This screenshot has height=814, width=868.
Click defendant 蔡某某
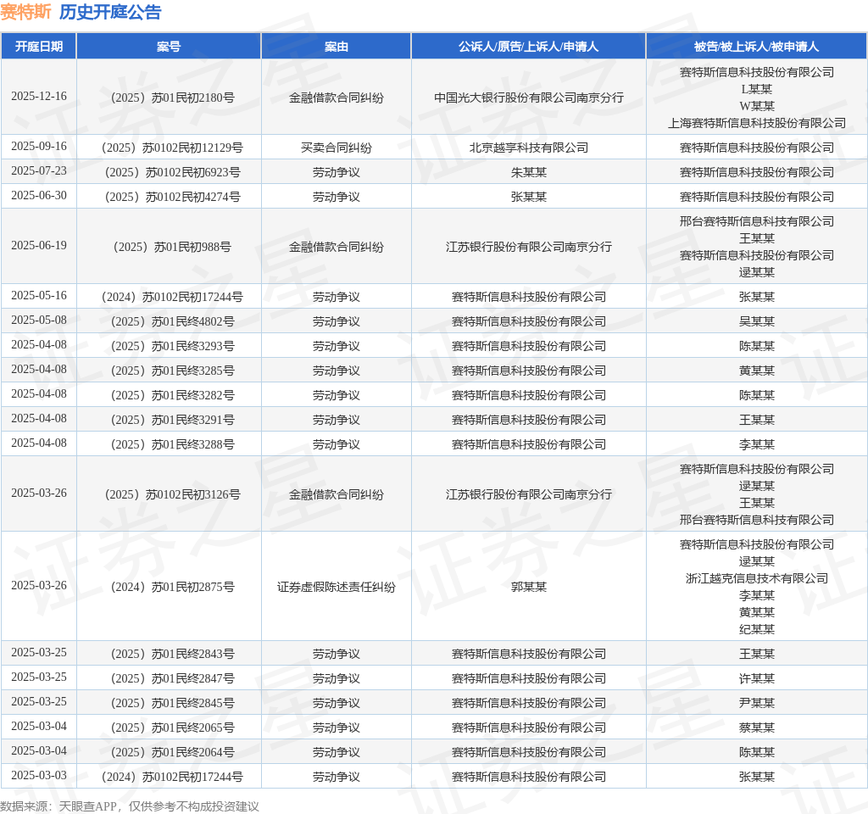click(x=757, y=728)
